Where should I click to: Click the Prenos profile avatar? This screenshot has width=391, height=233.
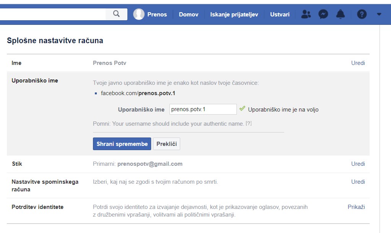138,15
